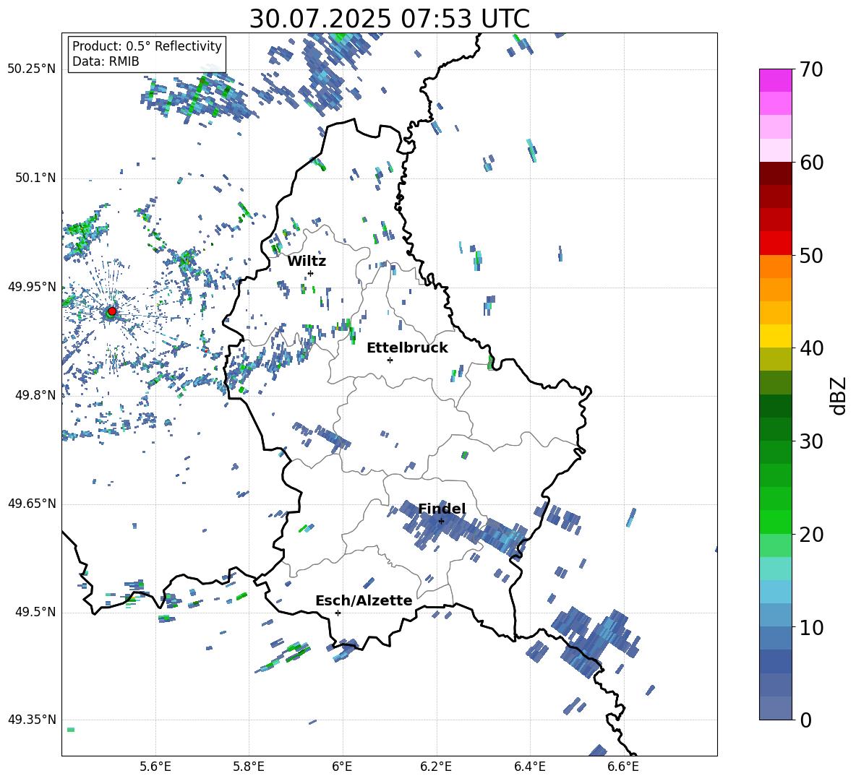Click the Esch/Alzette city label
Screen dimensions: 856x781
364,600
